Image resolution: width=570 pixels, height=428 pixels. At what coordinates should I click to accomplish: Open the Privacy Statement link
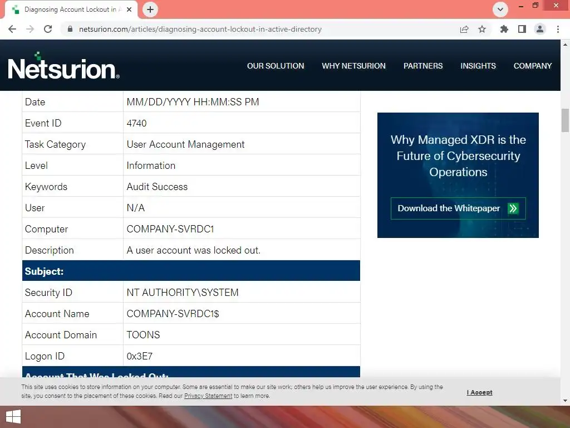[208, 396]
